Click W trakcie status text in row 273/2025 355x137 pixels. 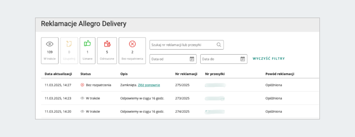click(93, 98)
